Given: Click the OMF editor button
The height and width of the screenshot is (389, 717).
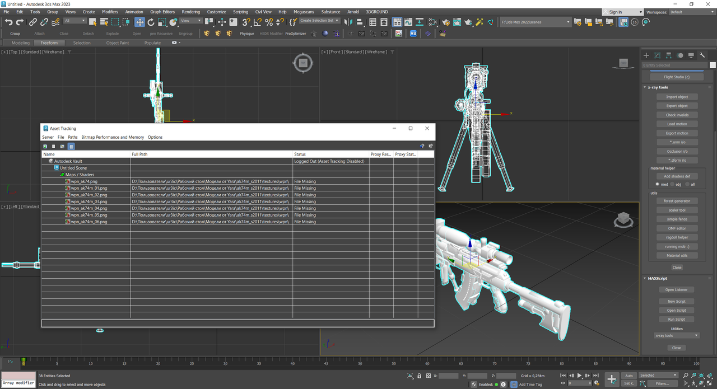Looking at the screenshot, I should tap(677, 228).
